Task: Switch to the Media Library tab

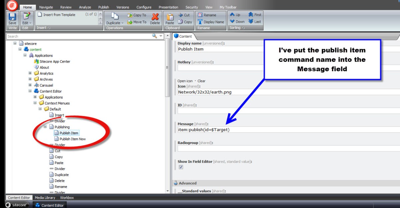Action: [45, 198]
